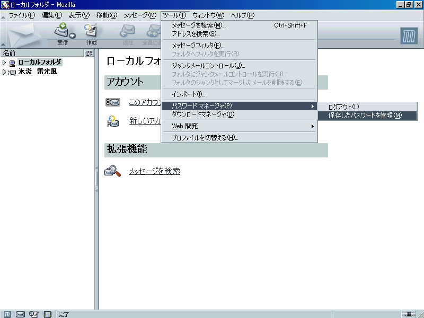The image size is (424, 318).
Task: Select パスワード マネージャ(P) menu item
Action: [240, 106]
